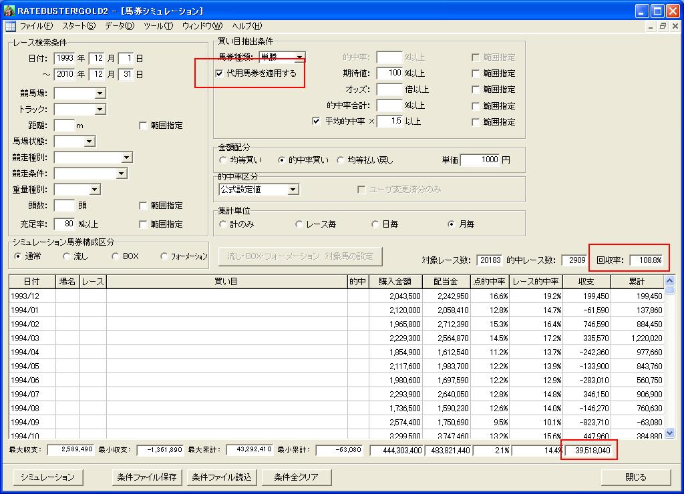Click the 距離 input field
Viewport: 684px width, 494px height.
point(65,126)
